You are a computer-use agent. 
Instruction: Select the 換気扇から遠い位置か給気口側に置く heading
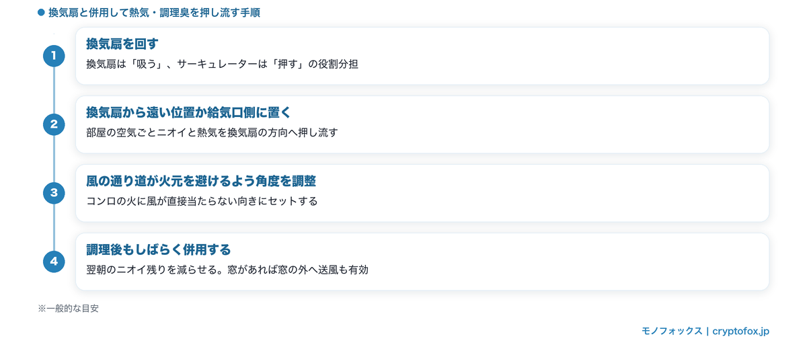pos(188,112)
